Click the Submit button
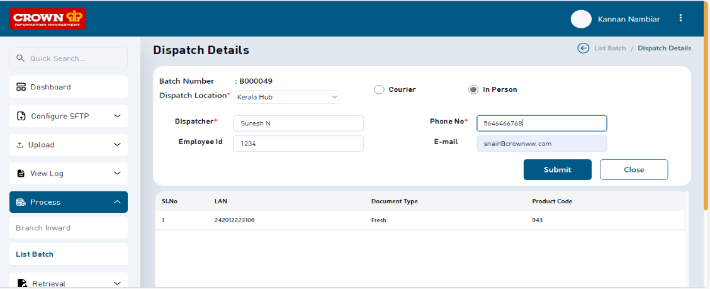 tap(557, 169)
